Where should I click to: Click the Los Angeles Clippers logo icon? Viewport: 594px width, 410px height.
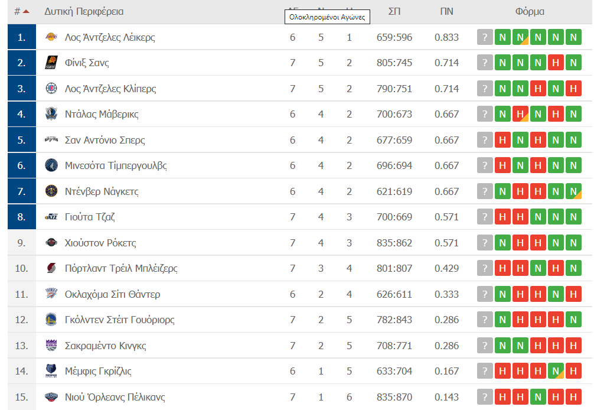[51, 89]
